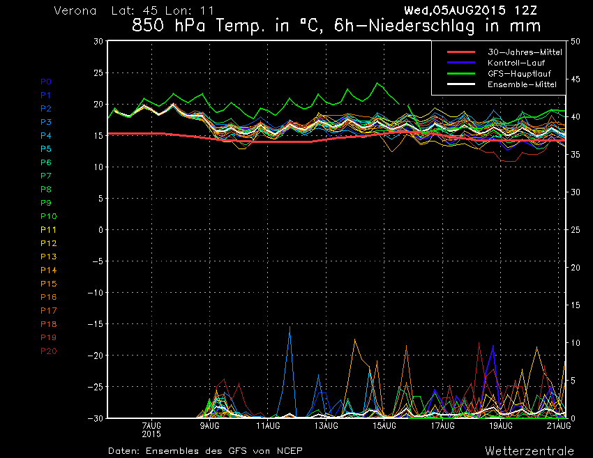The image size is (593, 458).
Task: Select the "30-Jahres-Mittel" legend text
Action: 525,52
